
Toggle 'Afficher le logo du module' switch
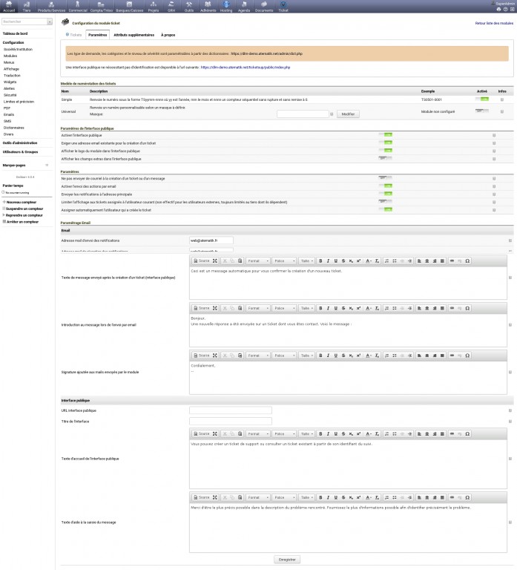[385, 151]
